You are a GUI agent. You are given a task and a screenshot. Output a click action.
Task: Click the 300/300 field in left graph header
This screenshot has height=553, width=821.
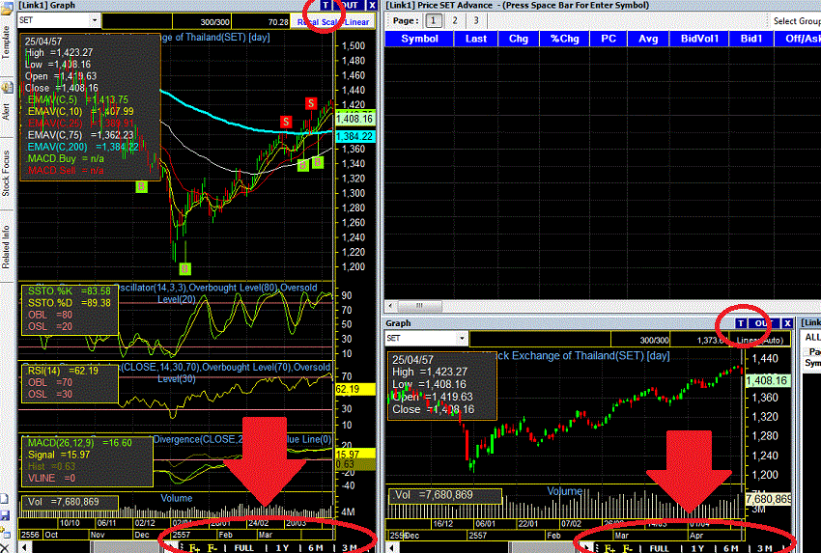click(x=202, y=22)
